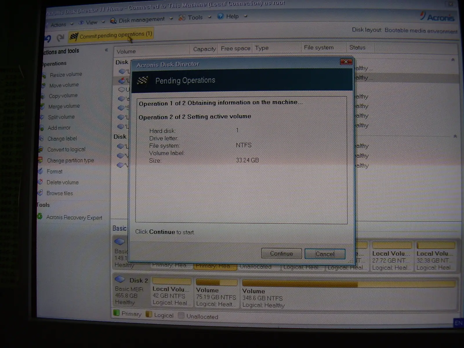Select the Move volume operation
The image size is (464, 348).
tap(64, 85)
